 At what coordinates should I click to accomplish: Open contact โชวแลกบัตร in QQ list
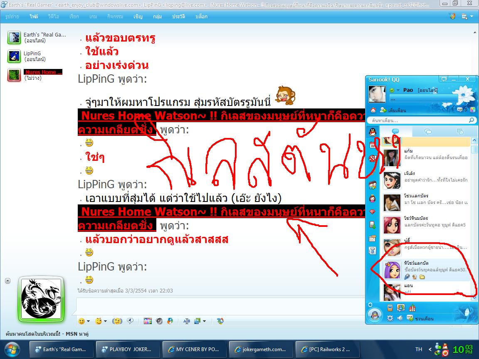point(425,203)
